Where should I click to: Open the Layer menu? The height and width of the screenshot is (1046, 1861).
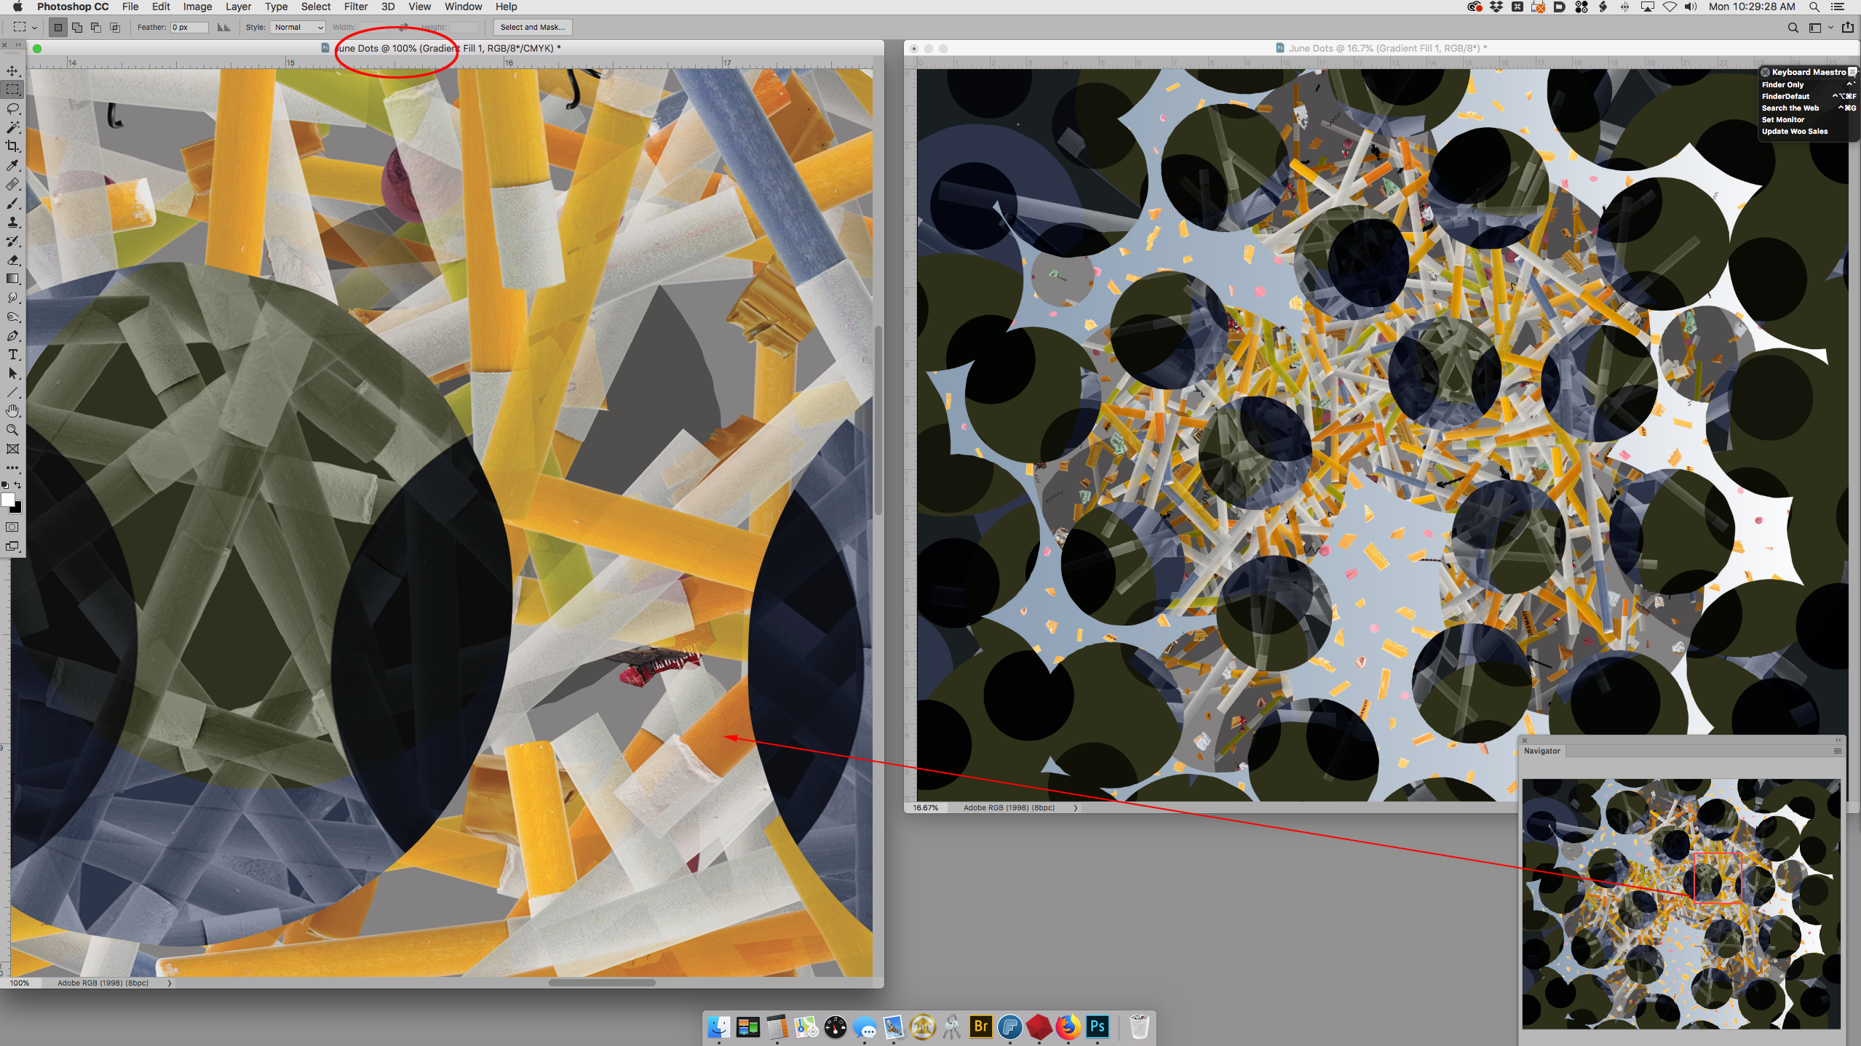click(238, 7)
